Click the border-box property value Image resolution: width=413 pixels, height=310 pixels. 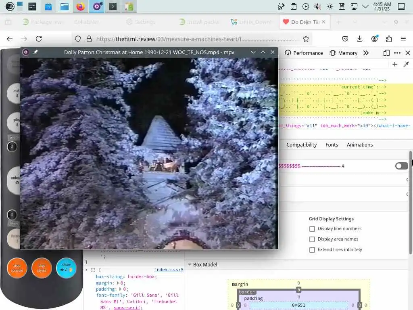coord(142,276)
